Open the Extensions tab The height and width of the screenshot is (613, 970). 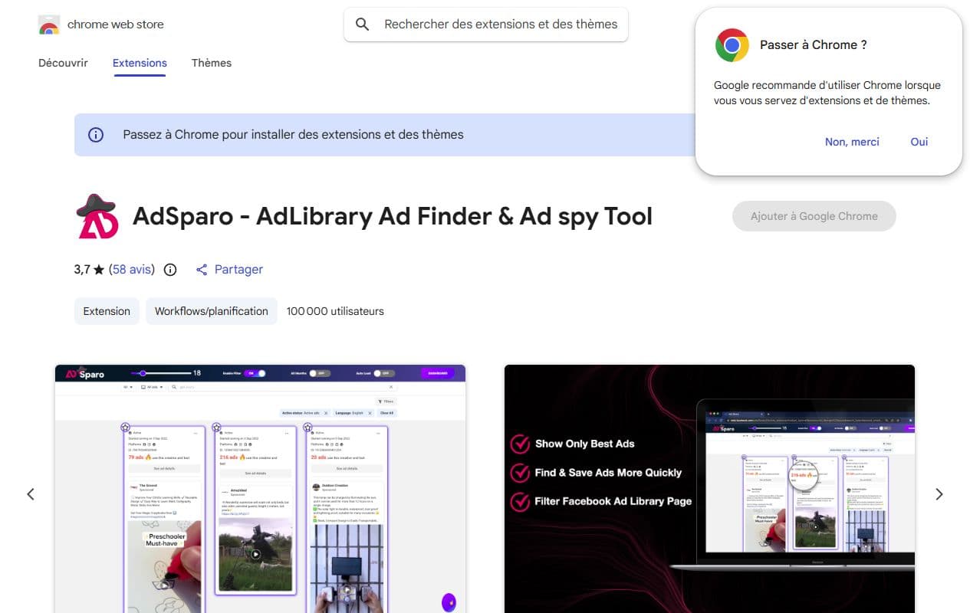(x=140, y=63)
